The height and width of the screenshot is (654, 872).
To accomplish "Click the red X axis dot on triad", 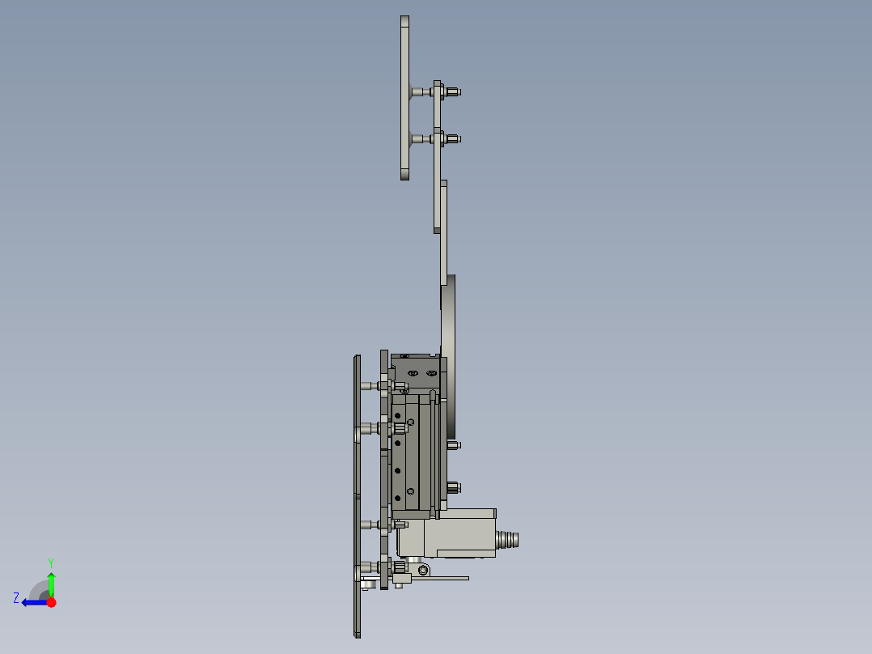I will (x=52, y=602).
